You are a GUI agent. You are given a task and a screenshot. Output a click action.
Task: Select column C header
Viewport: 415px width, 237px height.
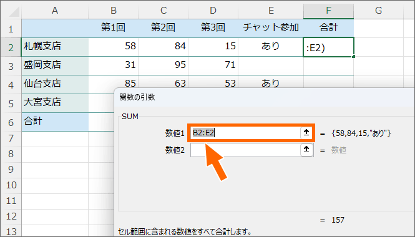(x=164, y=11)
